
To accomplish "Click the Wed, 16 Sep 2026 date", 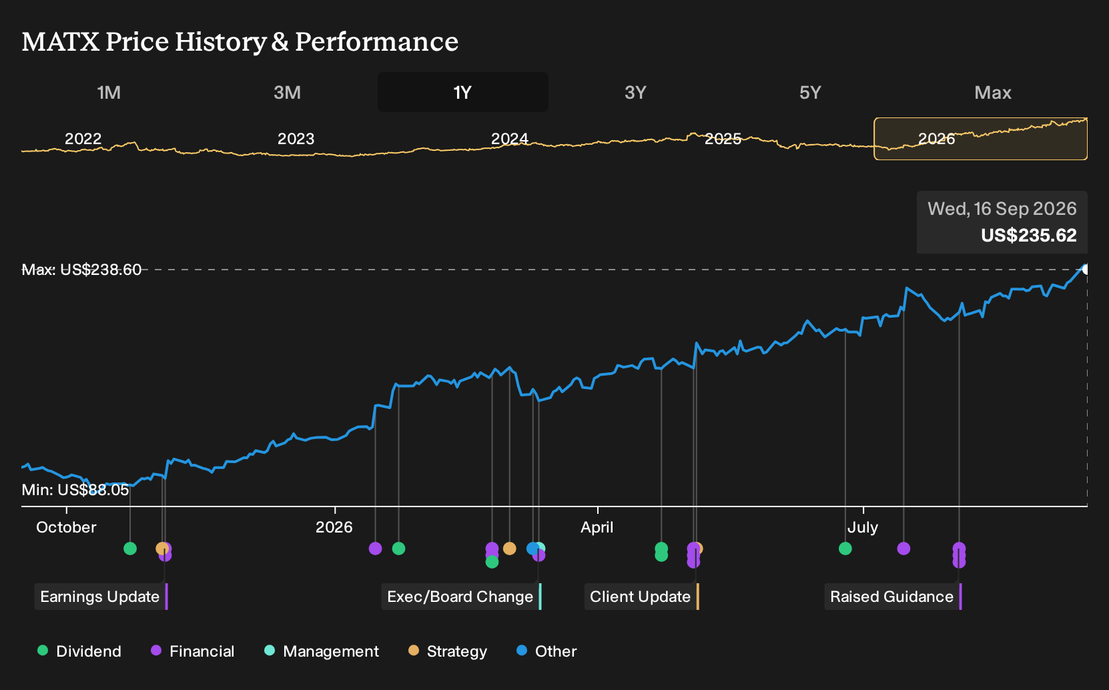I will click(x=1002, y=209).
